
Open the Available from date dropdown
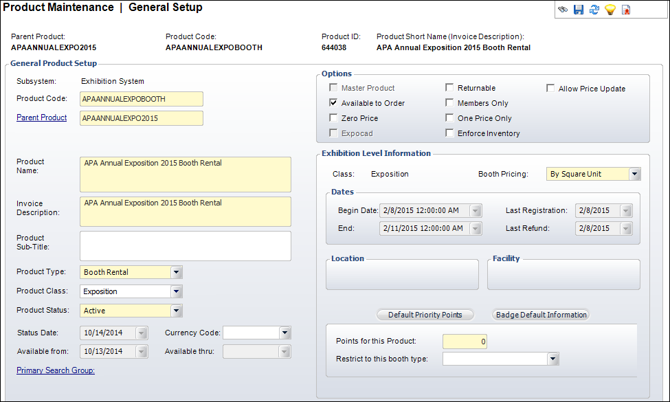142,352
